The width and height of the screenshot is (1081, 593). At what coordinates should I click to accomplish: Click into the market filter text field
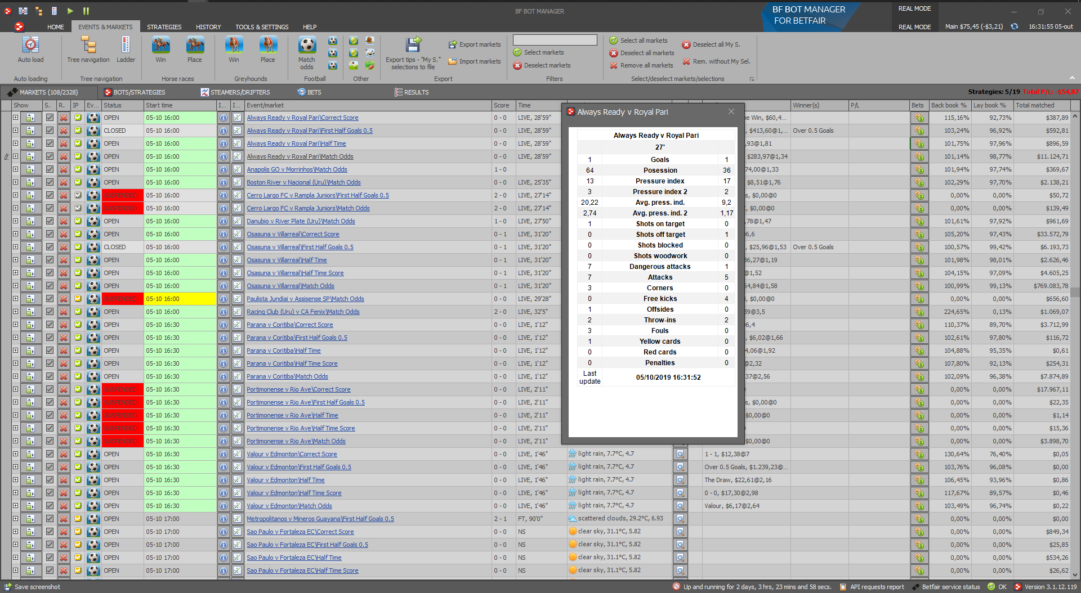555,40
